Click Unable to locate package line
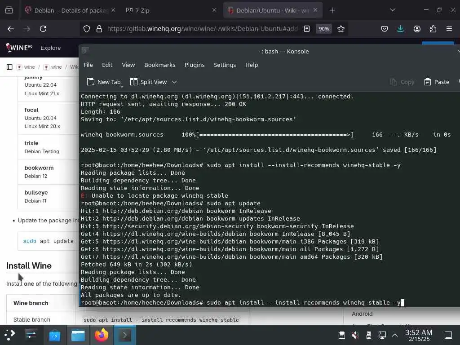The height and width of the screenshot is (345, 460). [x=155, y=196]
